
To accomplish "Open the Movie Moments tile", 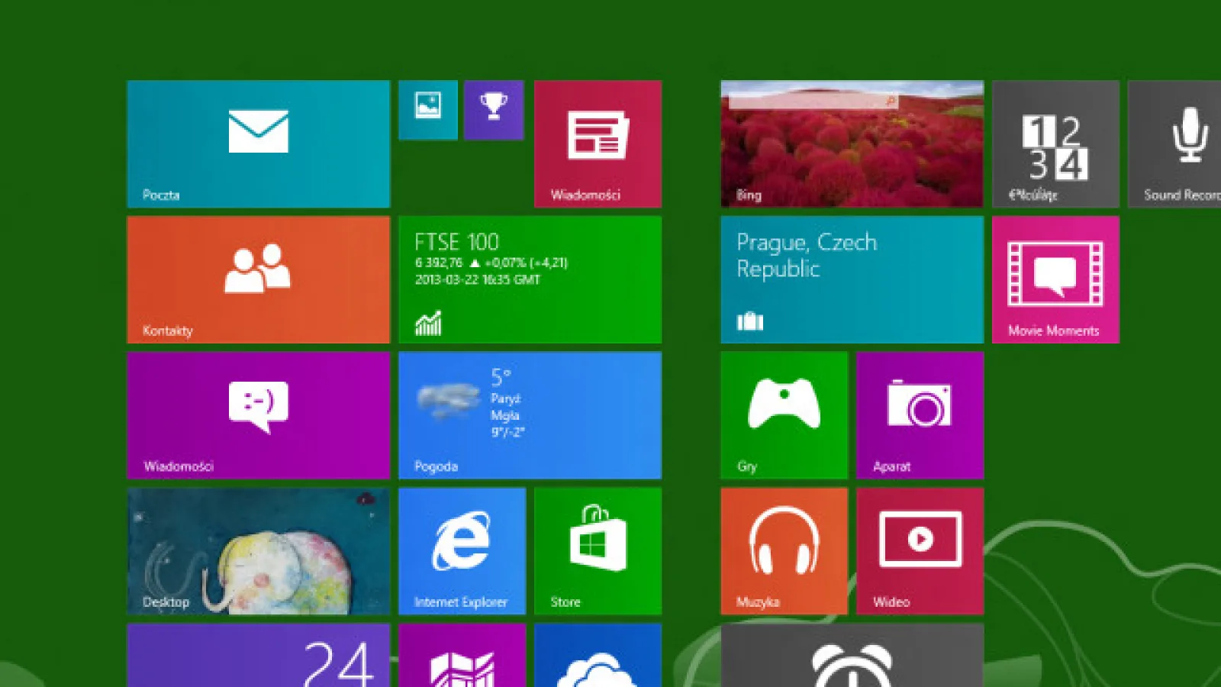I will pyautogui.click(x=1055, y=279).
